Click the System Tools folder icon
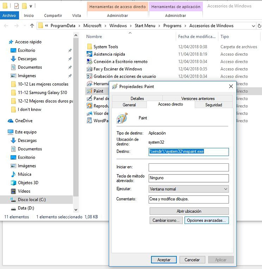 [x=89, y=47]
